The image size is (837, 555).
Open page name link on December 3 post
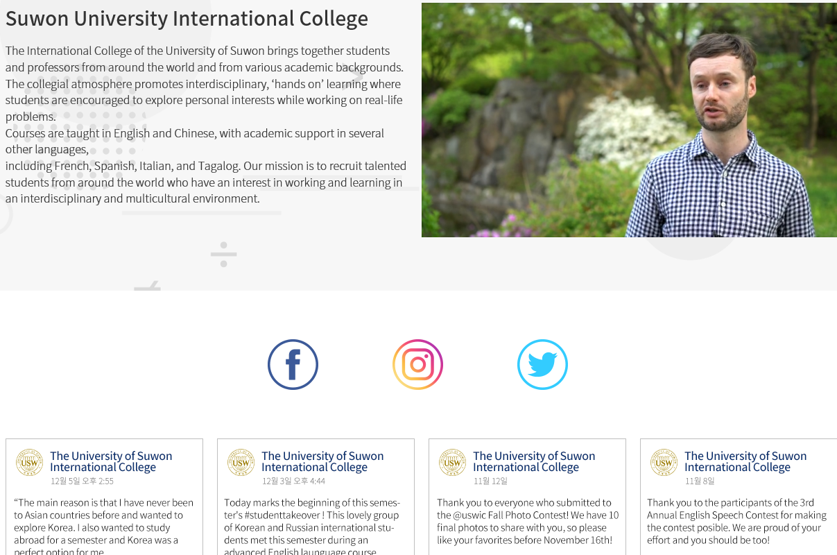(x=322, y=461)
